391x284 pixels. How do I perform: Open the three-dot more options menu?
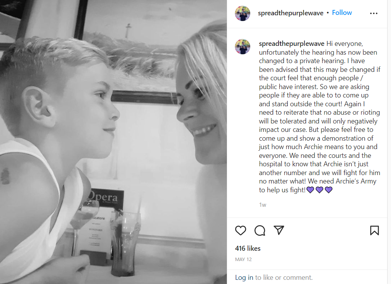[373, 13]
